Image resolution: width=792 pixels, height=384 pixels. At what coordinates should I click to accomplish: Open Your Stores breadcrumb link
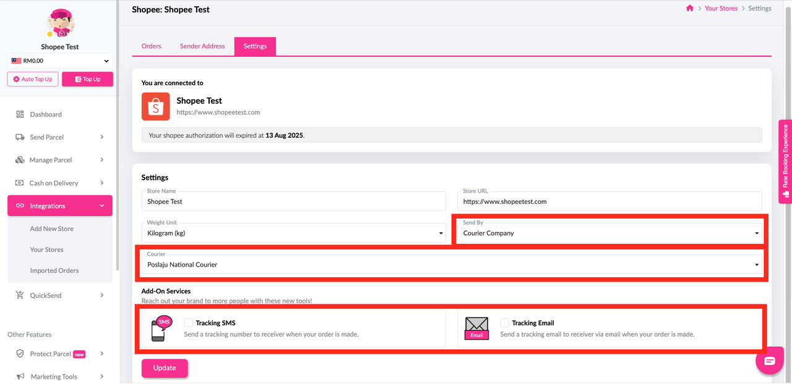click(x=721, y=9)
